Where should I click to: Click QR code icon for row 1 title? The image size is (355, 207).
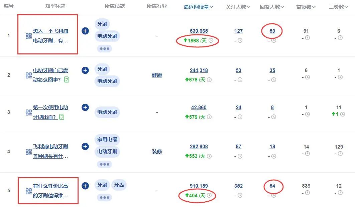coord(29,36)
